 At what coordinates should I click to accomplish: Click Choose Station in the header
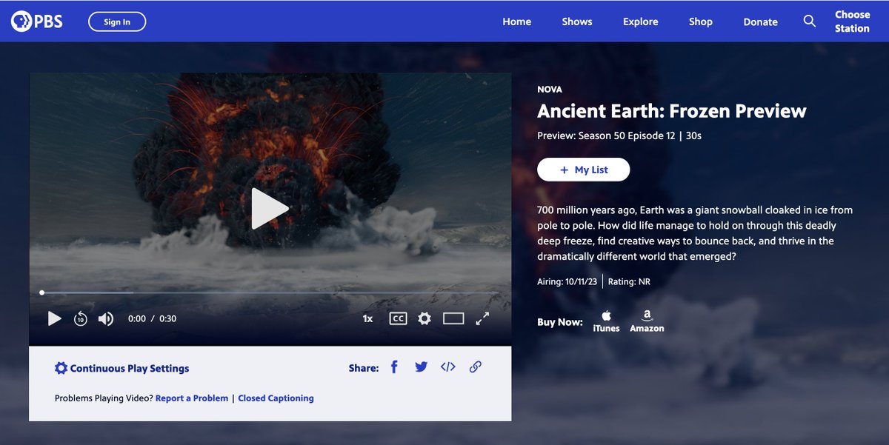pyautogui.click(x=852, y=21)
